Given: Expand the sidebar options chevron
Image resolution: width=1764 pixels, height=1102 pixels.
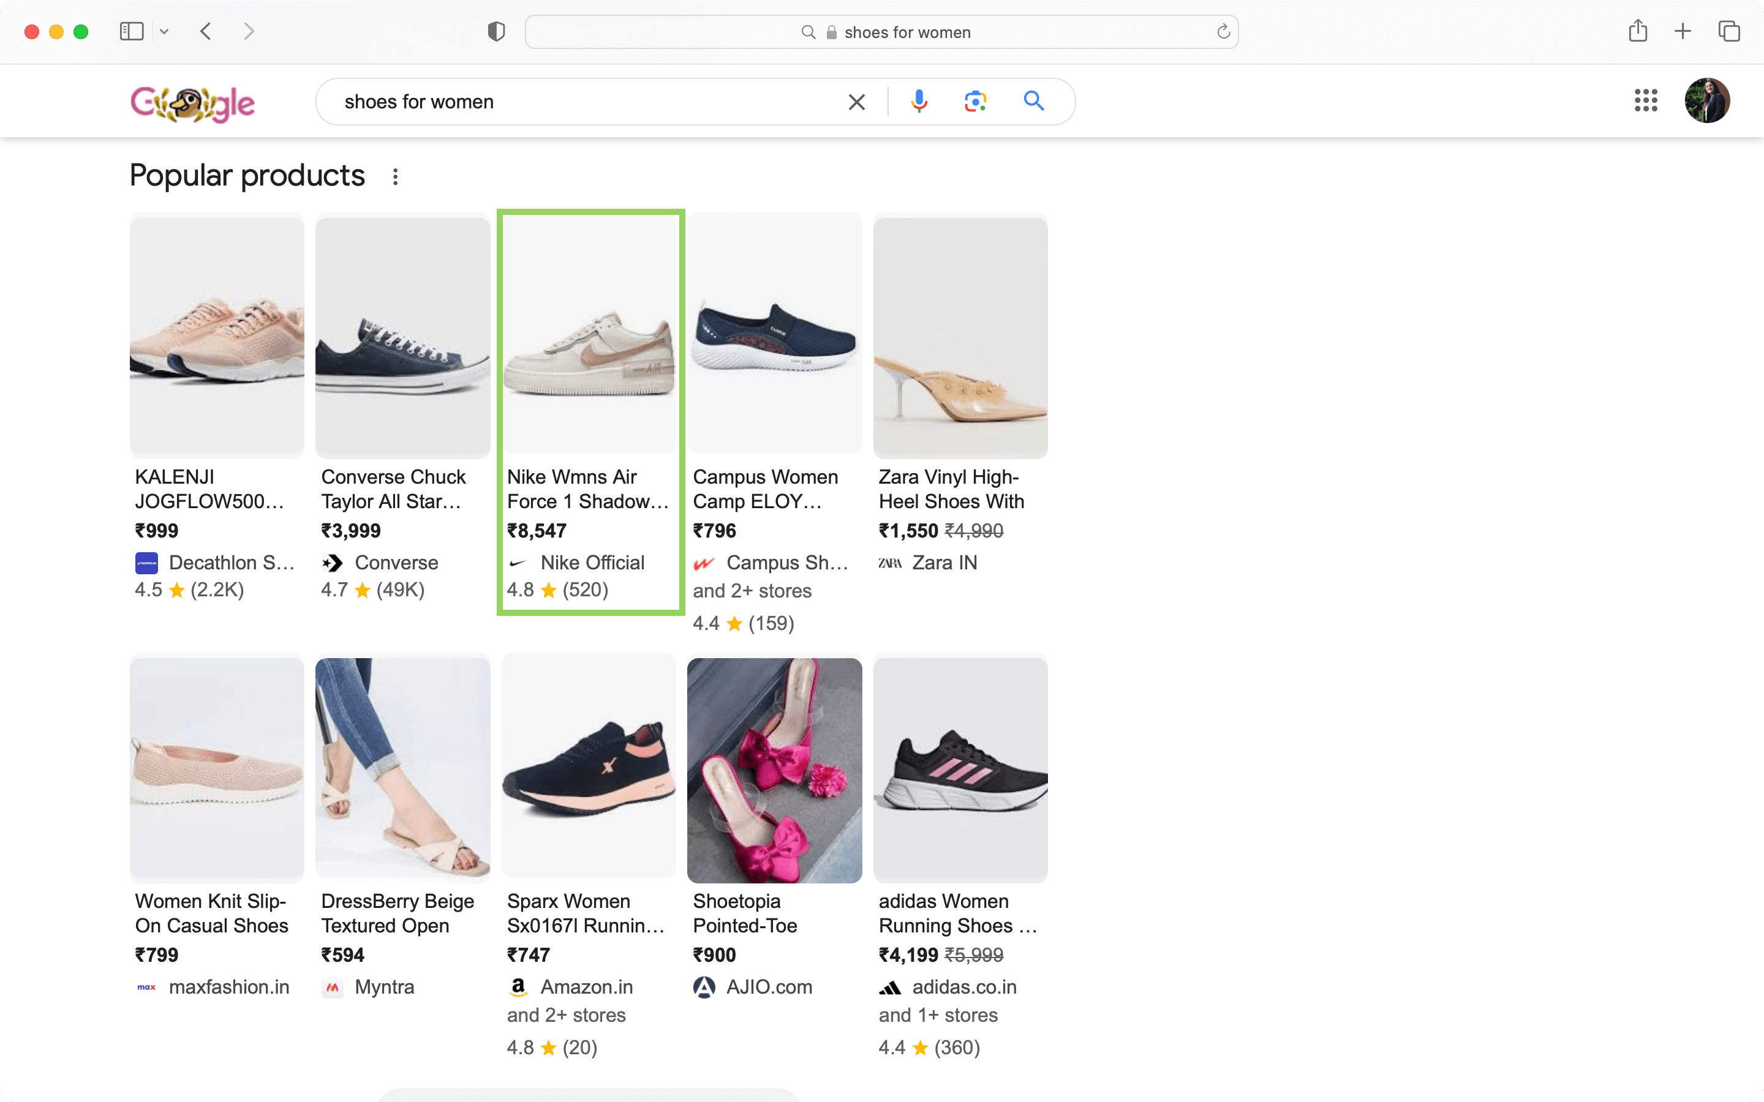Looking at the screenshot, I should pos(164,31).
